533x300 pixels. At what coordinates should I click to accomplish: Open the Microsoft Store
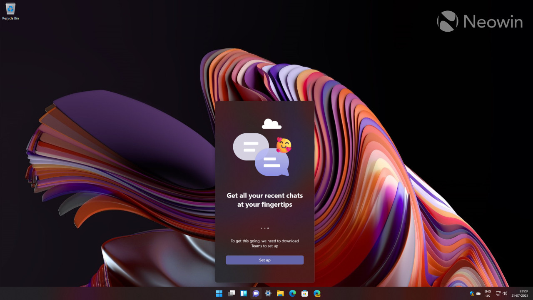point(305,293)
